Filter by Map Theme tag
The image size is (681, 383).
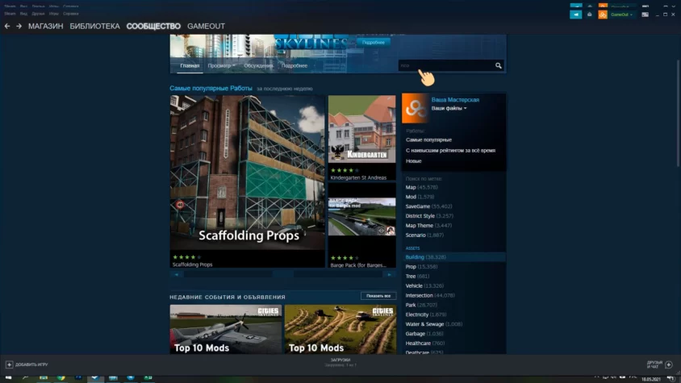(x=428, y=226)
